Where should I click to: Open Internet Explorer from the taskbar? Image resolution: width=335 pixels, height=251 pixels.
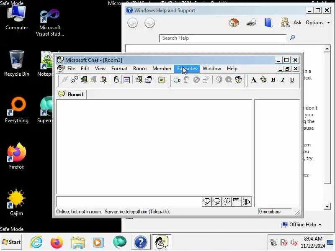[36, 242]
